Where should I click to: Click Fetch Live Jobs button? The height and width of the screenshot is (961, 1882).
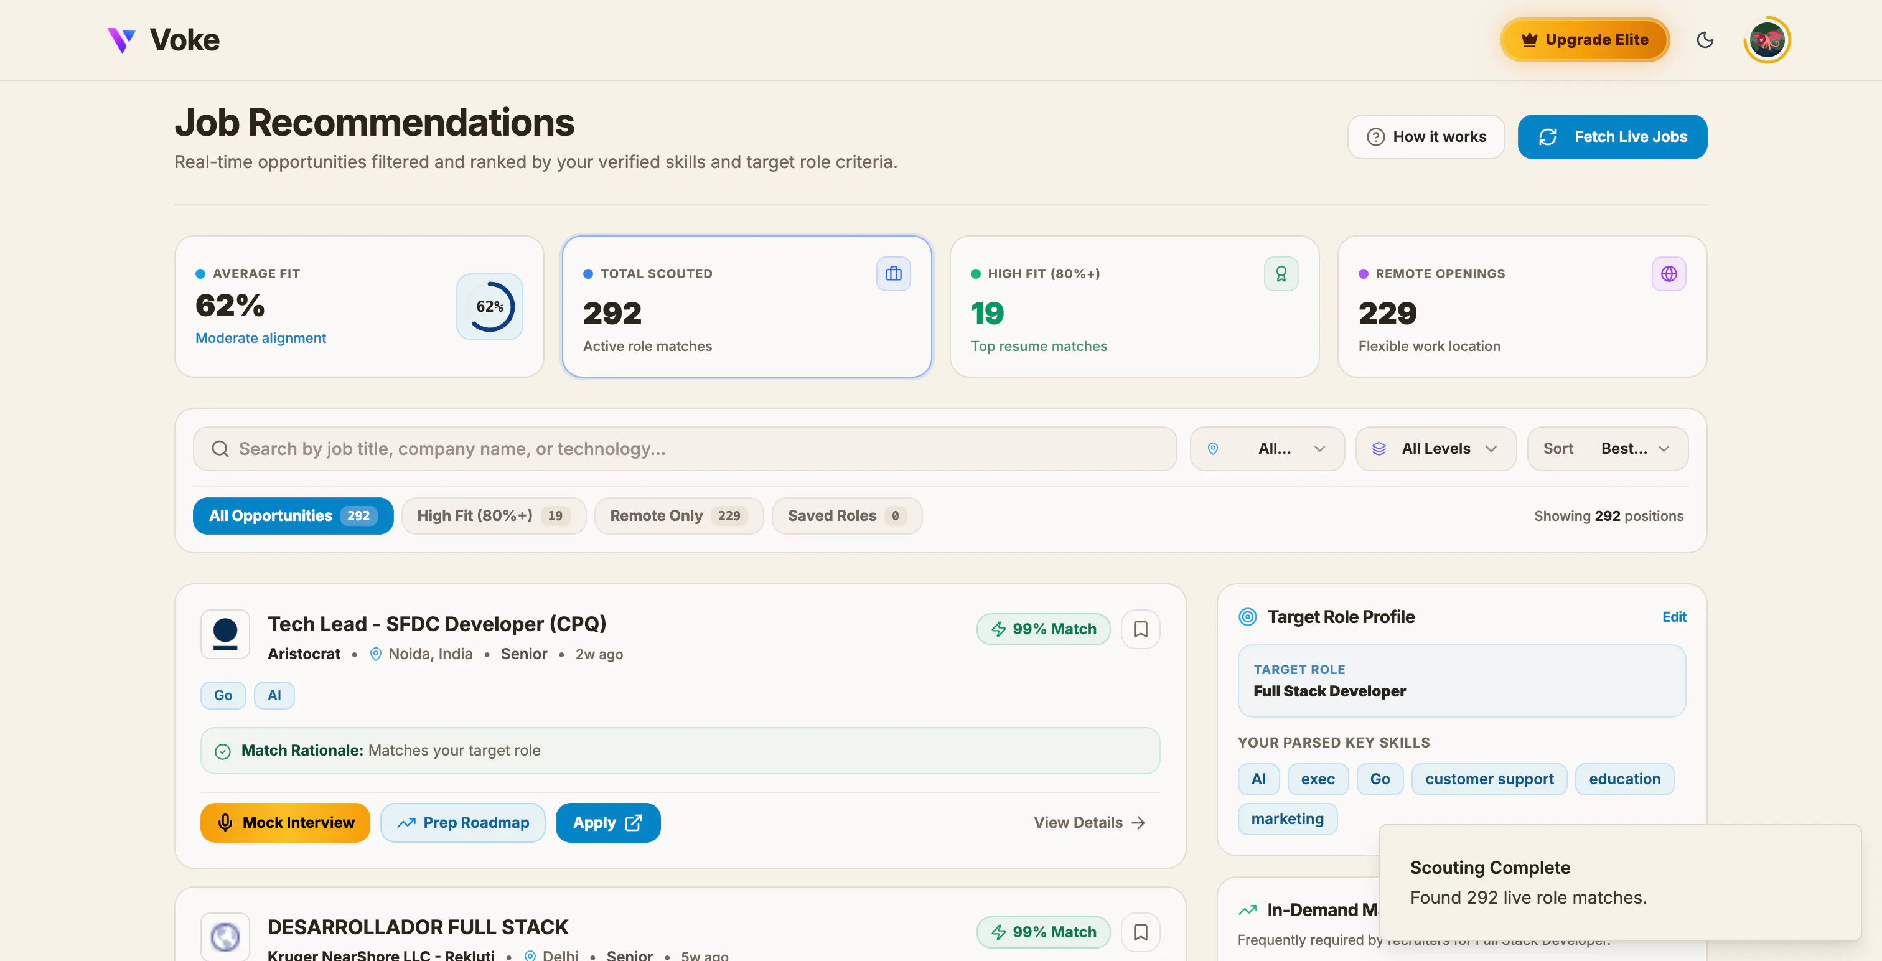[x=1612, y=137]
